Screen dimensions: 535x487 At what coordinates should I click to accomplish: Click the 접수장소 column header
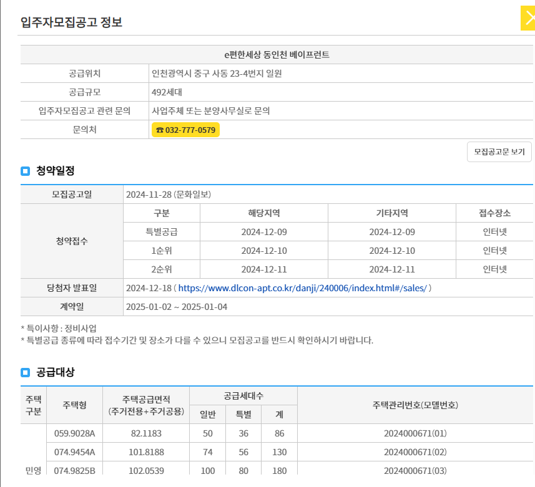(495, 213)
